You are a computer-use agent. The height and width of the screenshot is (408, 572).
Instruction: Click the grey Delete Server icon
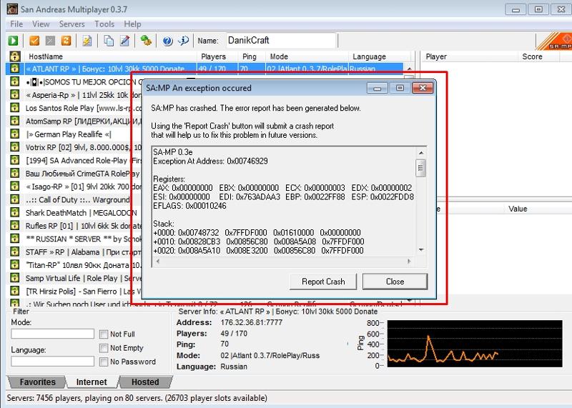click(x=50, y=41)
